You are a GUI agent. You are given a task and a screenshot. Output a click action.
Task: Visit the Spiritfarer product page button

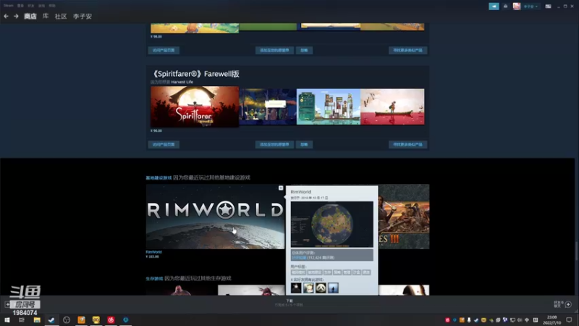coord(164,144)
